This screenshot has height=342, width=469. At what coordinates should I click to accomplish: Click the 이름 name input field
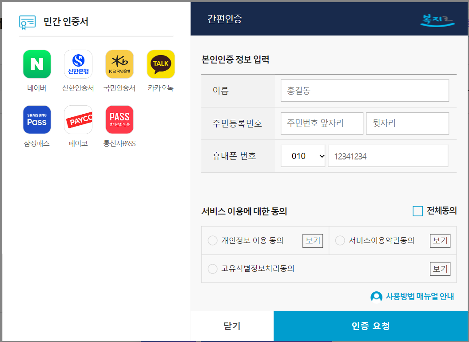365,90
